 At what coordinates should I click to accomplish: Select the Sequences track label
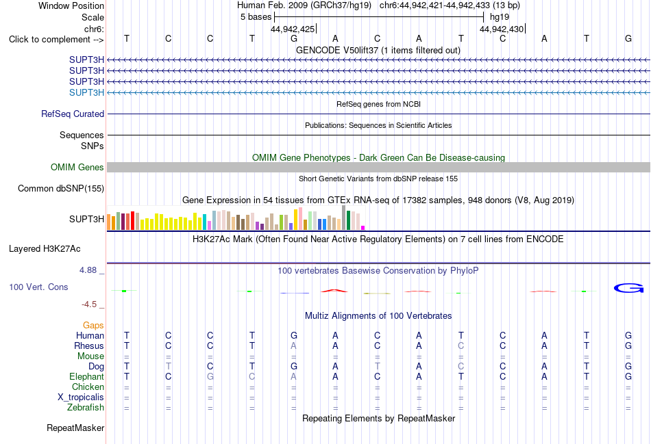pos(82,135)
